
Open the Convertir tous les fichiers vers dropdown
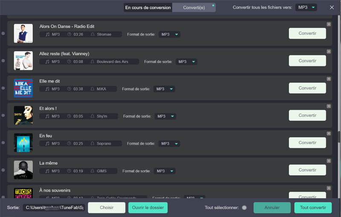[306, 7]
